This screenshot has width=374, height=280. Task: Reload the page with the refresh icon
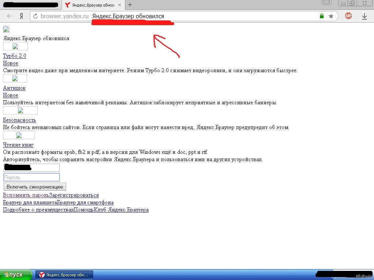point(35,16)
